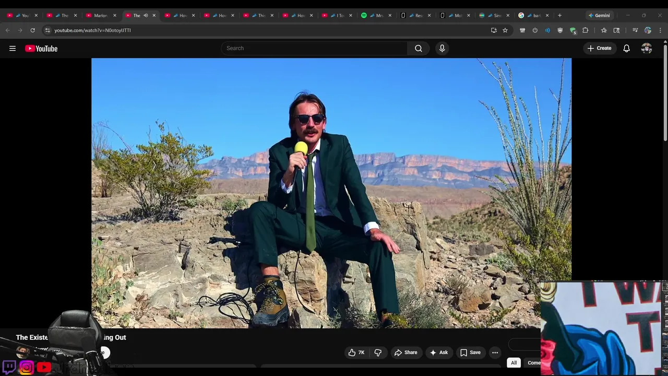Switch to the 'Sin' tab
The image size is (668, 376).
[494, 16]
